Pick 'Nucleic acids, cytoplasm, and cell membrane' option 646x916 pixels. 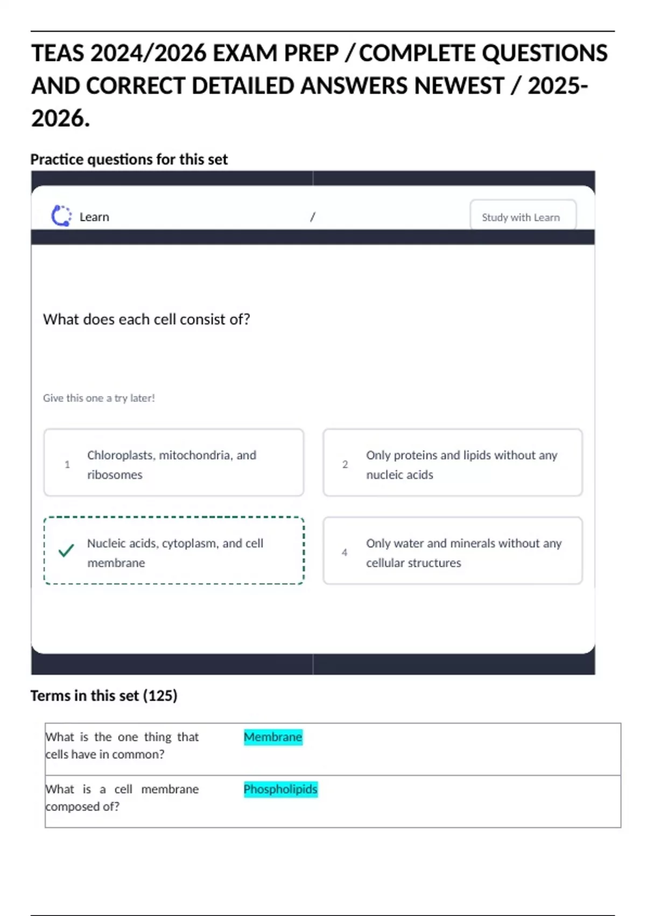[174, 551]
